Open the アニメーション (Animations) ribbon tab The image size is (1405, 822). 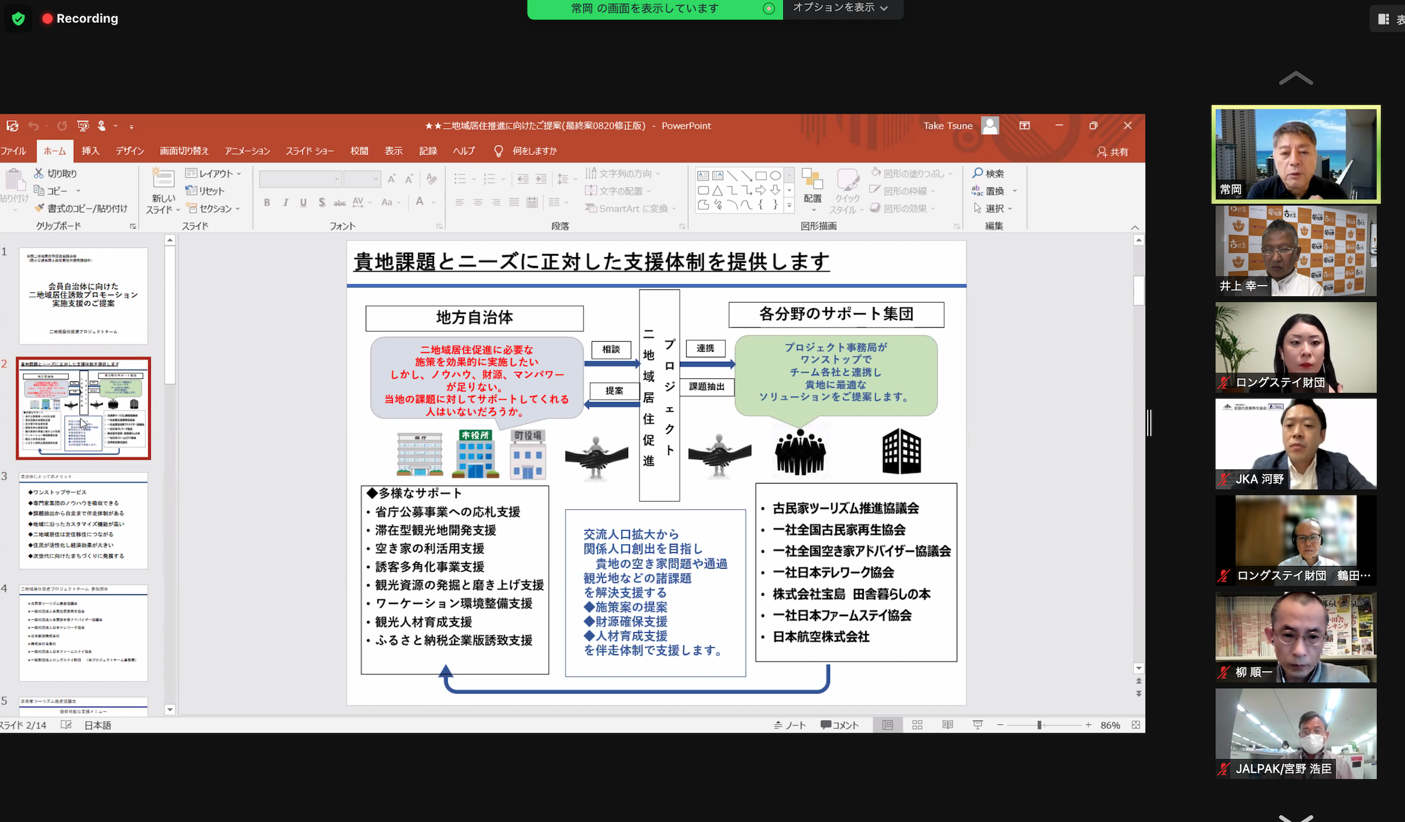(x=247, y=151)
